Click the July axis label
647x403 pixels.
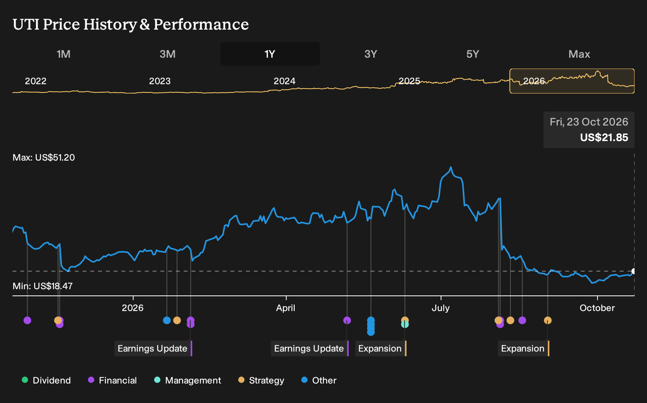pos(441,308)
